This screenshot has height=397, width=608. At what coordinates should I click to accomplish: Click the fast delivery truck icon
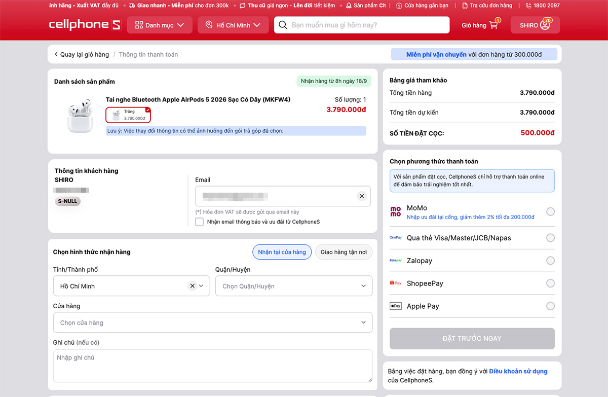click(132, 6)
